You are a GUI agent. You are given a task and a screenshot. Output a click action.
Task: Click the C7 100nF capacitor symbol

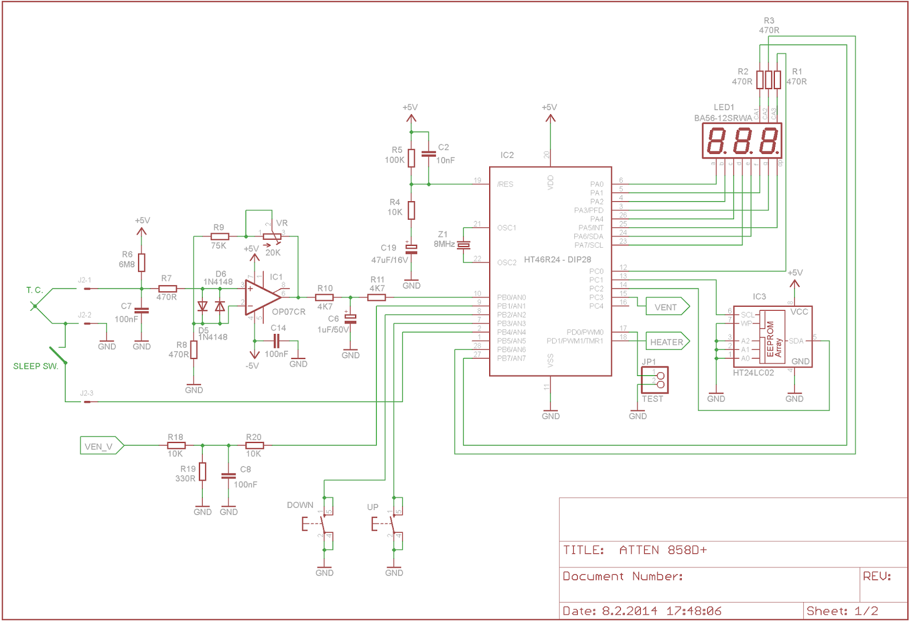point(141,310)
